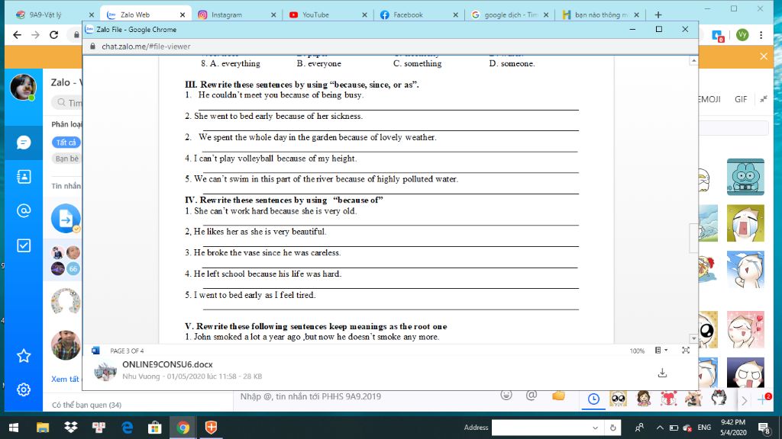Open the Zalo user profile avatar
This screenshot has height=439, width=782.
pos(23,87)
